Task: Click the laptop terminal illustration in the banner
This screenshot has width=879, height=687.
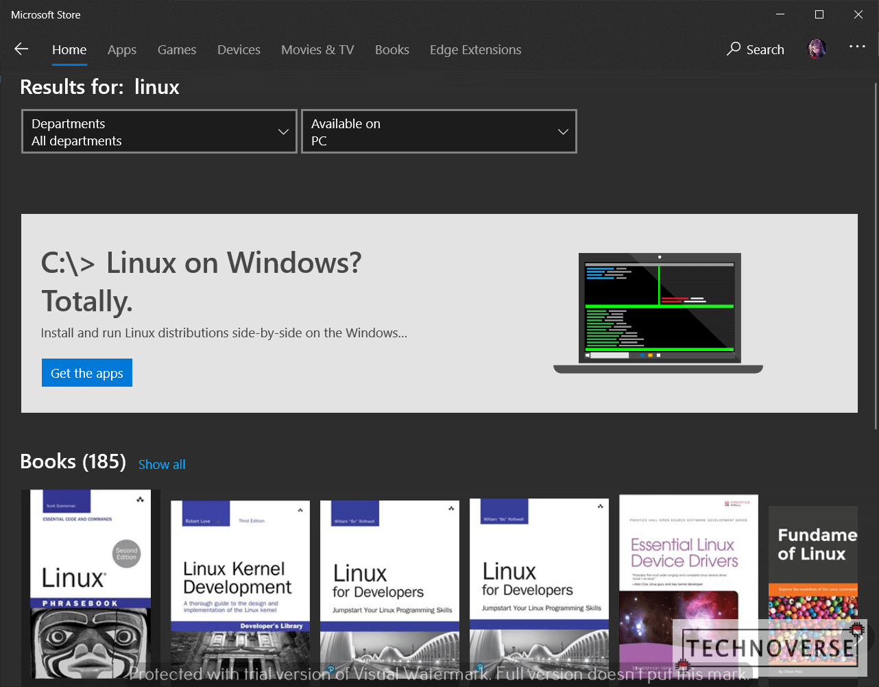Action: tap(659, 308)
